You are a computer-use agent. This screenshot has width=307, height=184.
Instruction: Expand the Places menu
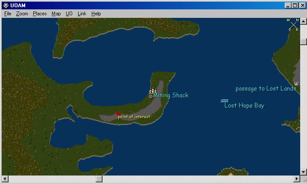pos(40,14)
